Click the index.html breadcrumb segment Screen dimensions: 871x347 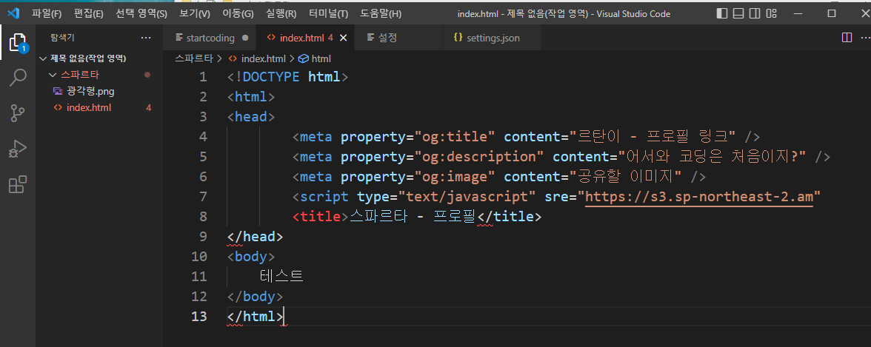263,58
